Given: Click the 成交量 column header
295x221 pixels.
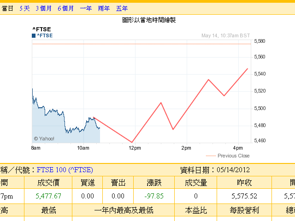Looking at the screenshot, I should pos(196,183).
